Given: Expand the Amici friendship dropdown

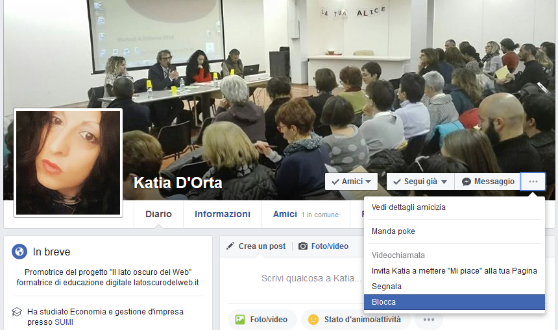Looking at the screenshot, I should (x=351, y=182).
